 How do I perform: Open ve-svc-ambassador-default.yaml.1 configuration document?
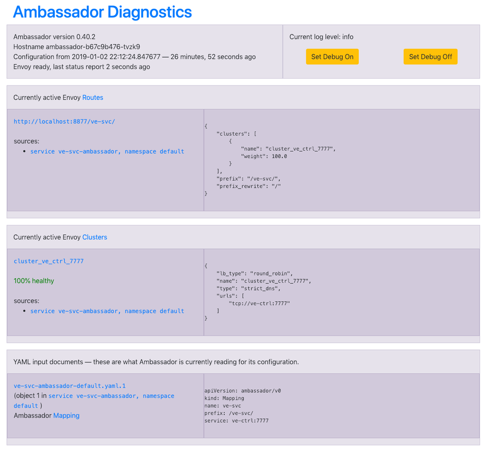[x=69, y=385]
